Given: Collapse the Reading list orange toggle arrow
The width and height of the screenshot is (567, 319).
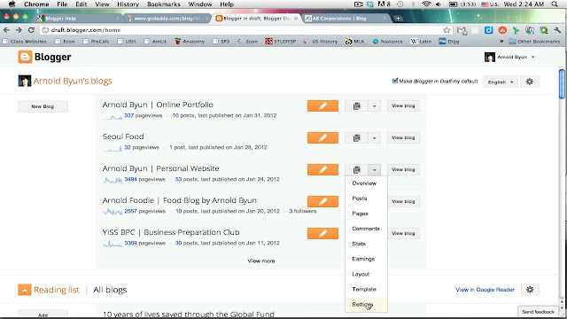Looking at the screenshot, I should point(25,290).
